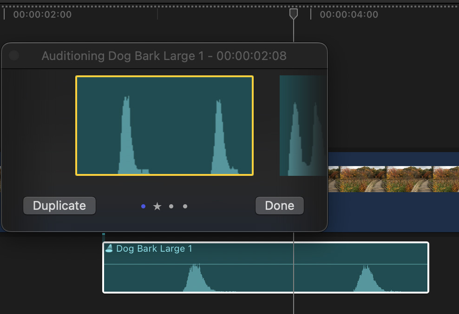
Task: Click the last audition indicator dot
Action: (x=185, y=206)
